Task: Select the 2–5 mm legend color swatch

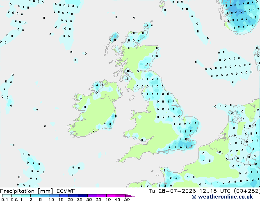Action: coord(35,196)
